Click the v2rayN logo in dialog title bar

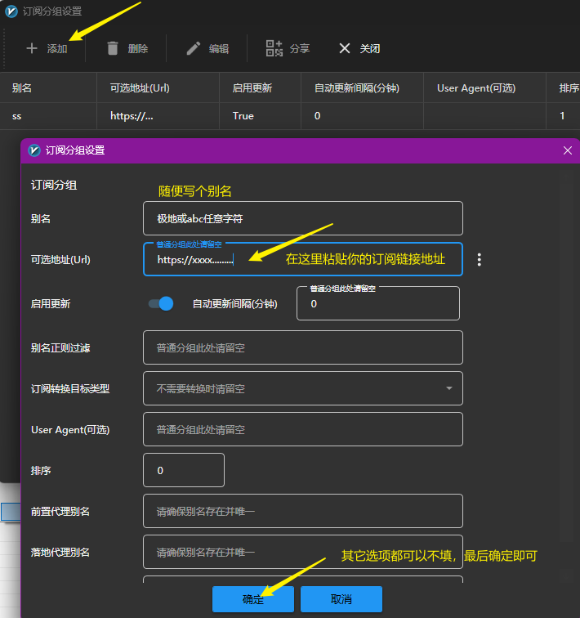tap(34, 150)
